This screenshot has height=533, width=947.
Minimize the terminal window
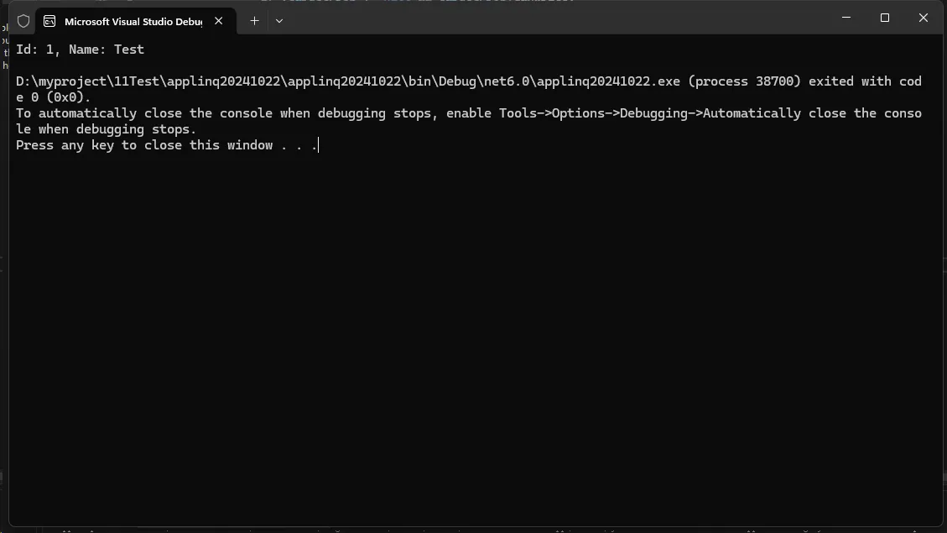coord(846,18)
